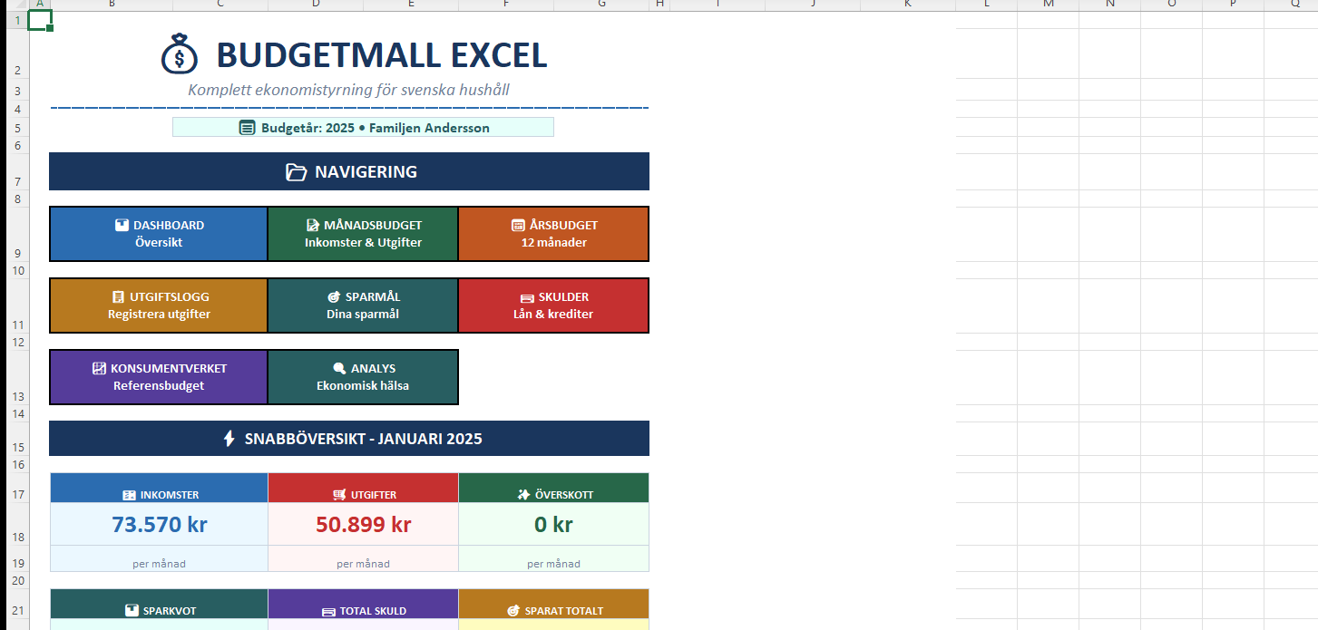Click the money bag logo icon

point(179,54)
